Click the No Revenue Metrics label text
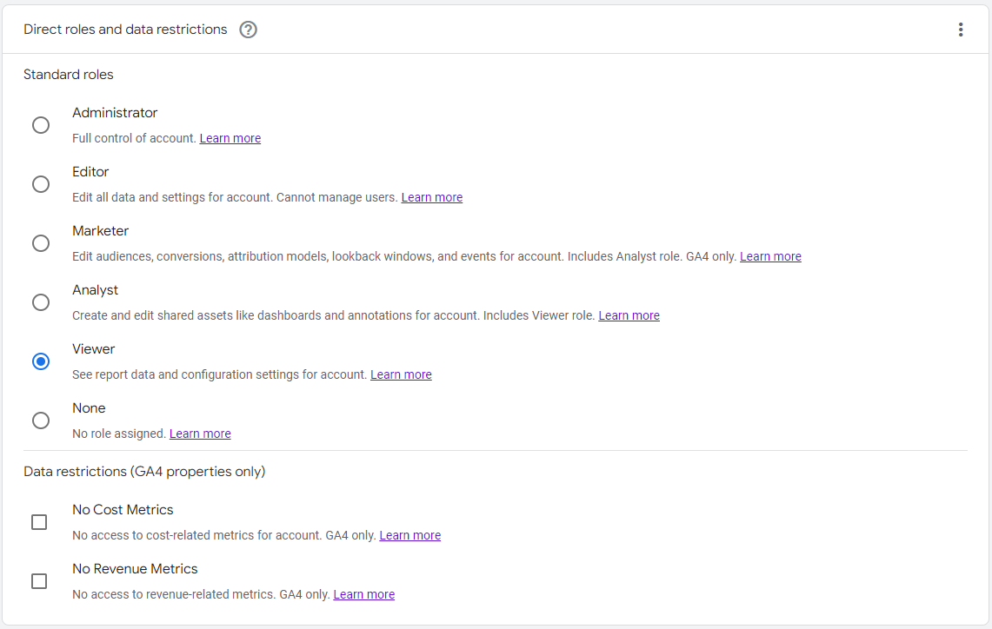This screenshot has height=629, width=992. pyautogui.click(x=135, y=569)
